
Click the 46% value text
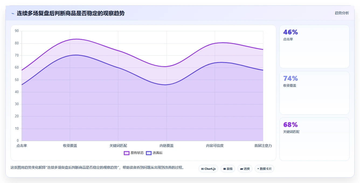(290, 32)
